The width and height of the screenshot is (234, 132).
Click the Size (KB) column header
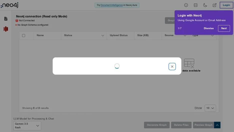143,35
